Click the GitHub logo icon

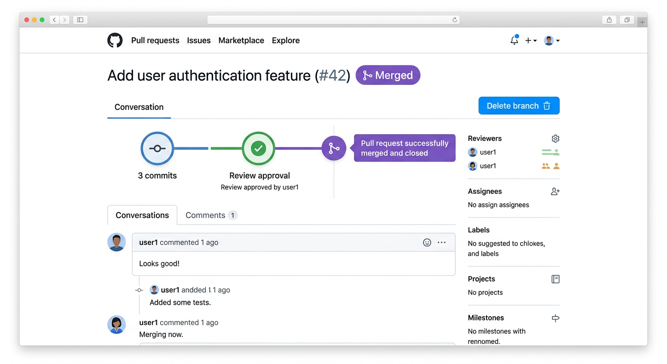(115, 40)
